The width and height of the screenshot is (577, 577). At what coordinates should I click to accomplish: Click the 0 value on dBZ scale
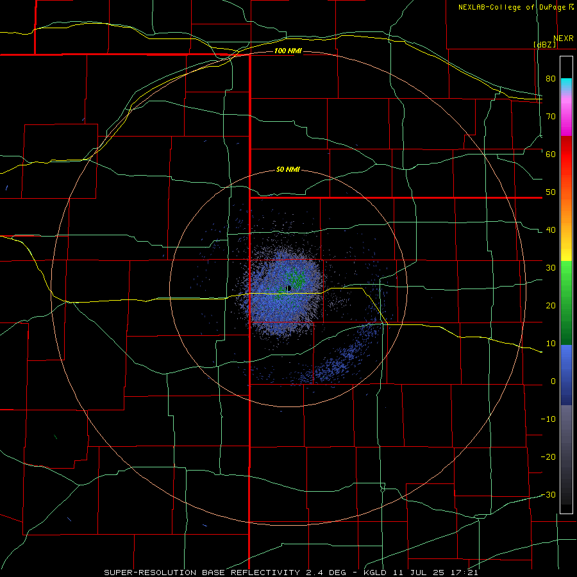[553, 381]
